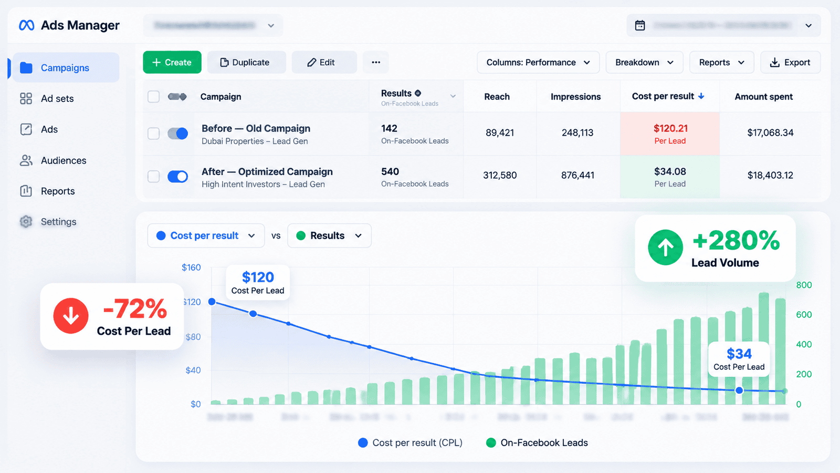The height and width of the screenshot is (473, 840).
Task: Click the Ads pencil-square icon
Action: pos(26,129)
